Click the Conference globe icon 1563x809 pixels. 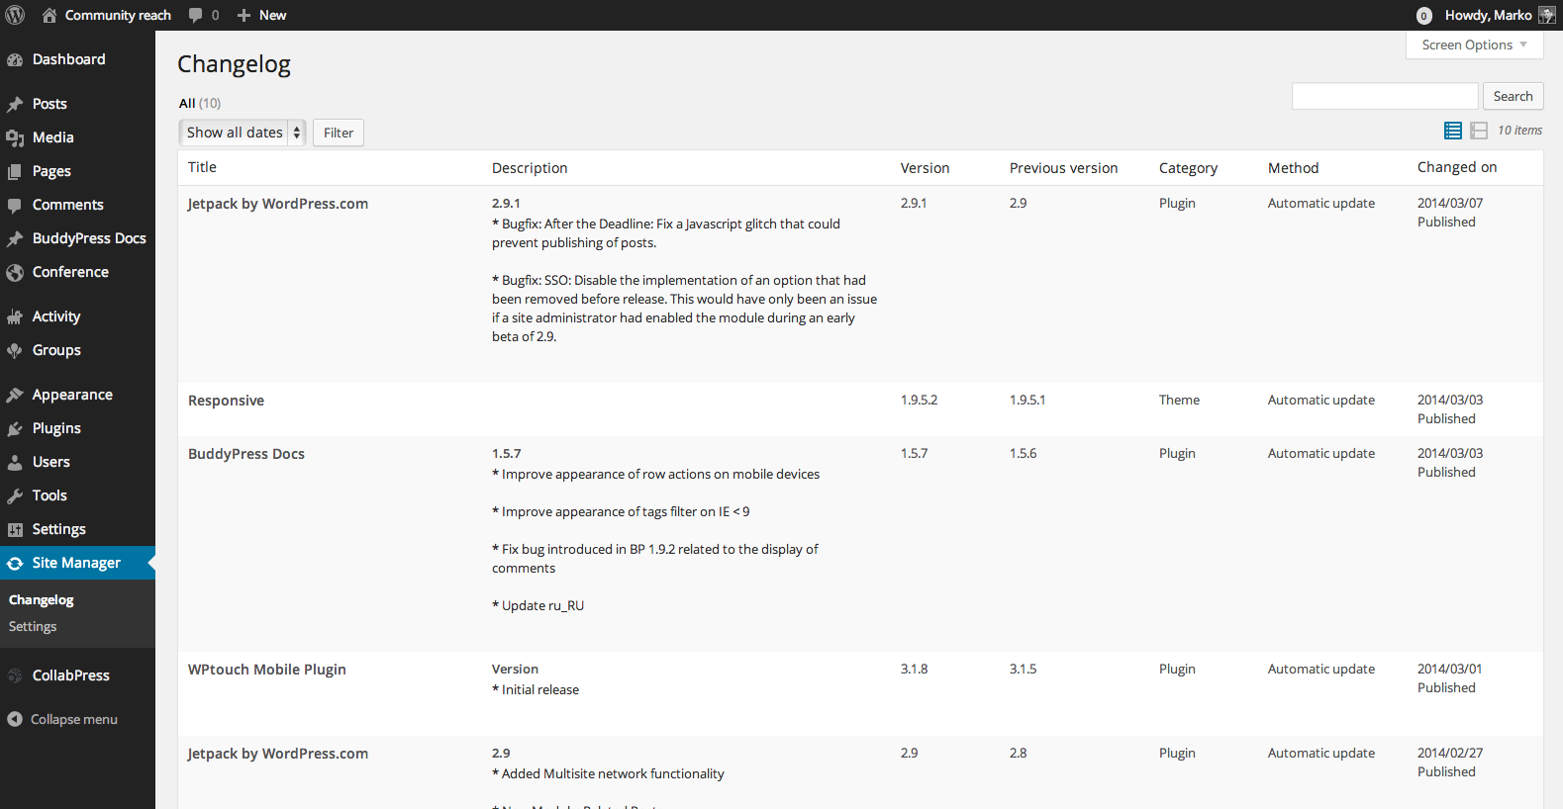click(15, 272)
